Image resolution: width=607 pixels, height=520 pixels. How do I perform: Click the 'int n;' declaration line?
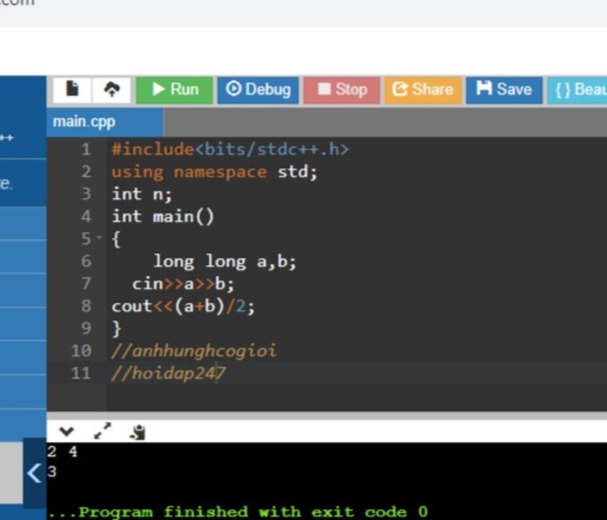tap(142, 194)
